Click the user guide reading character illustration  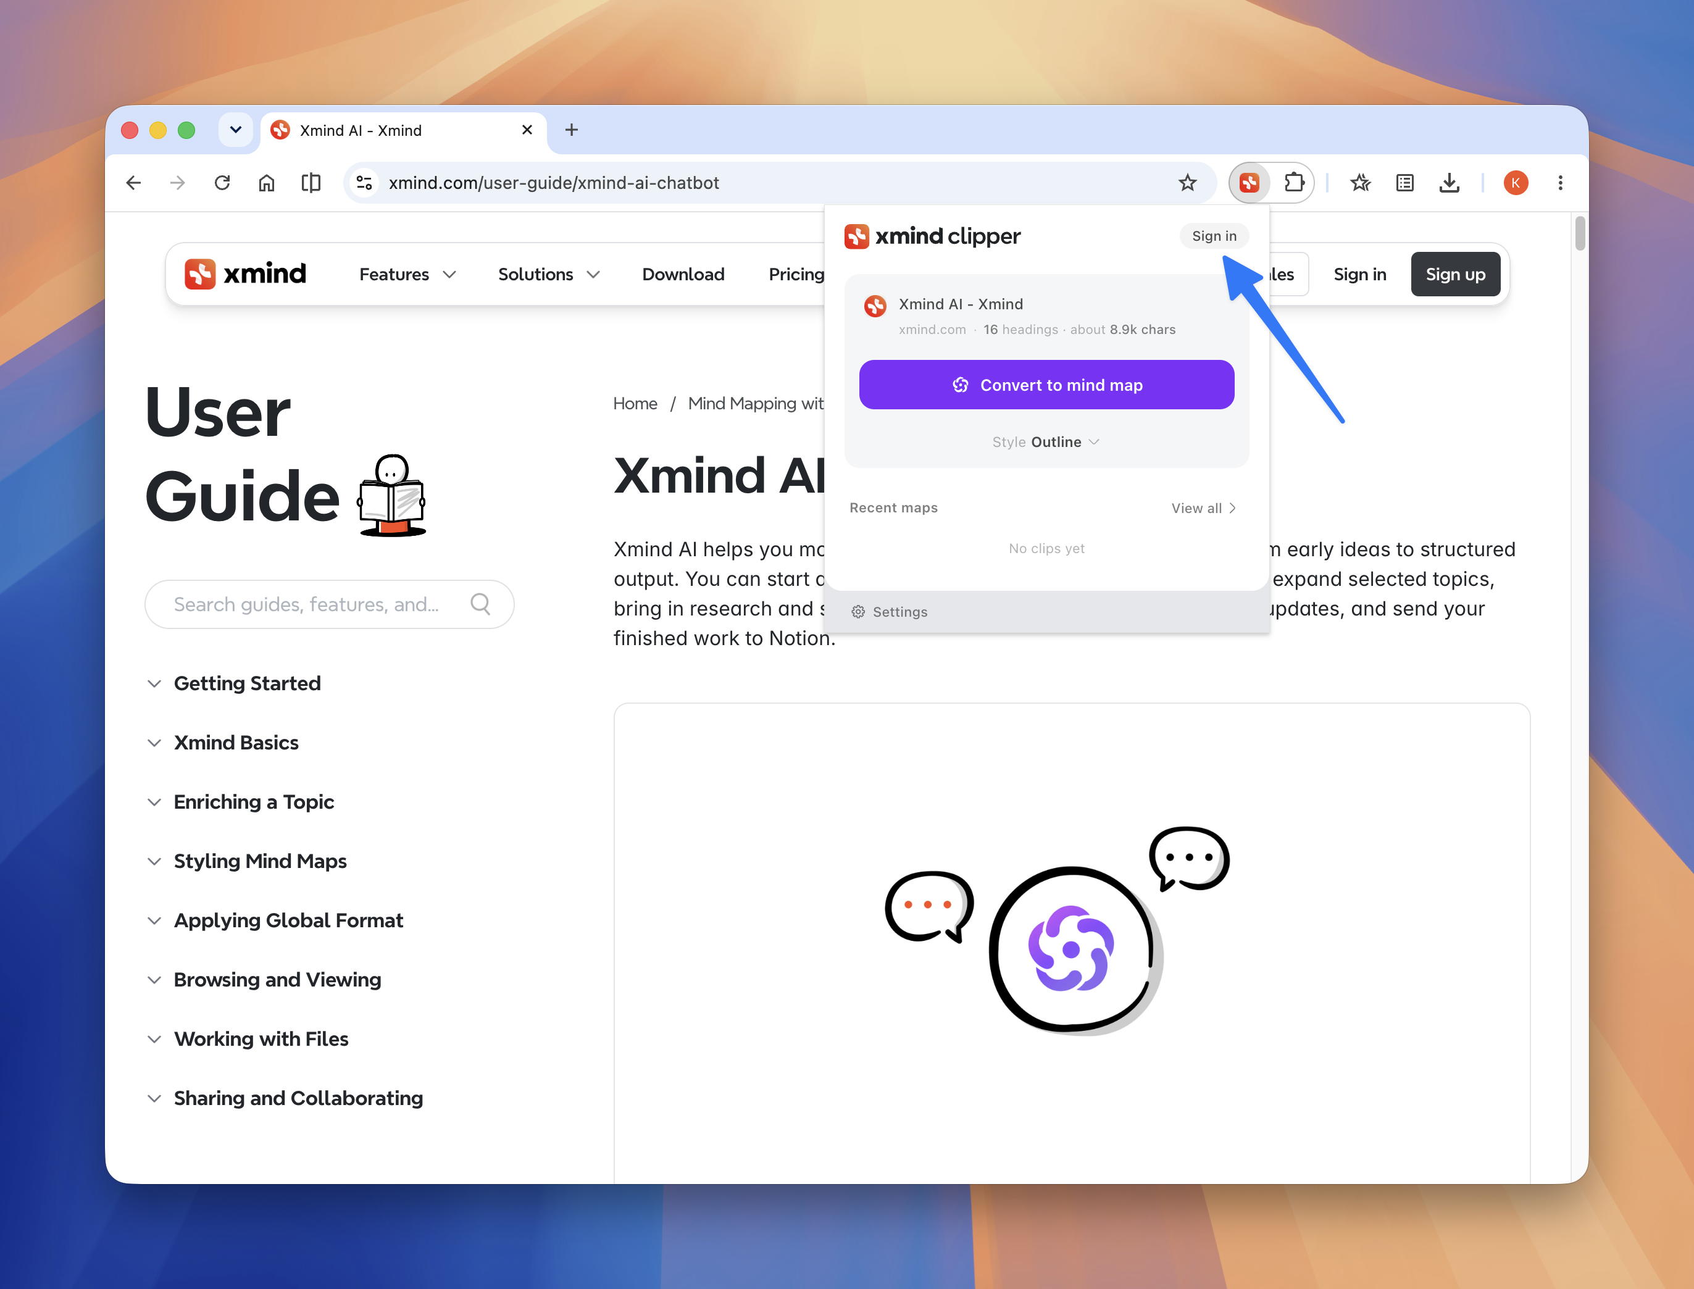pos(391,496)
